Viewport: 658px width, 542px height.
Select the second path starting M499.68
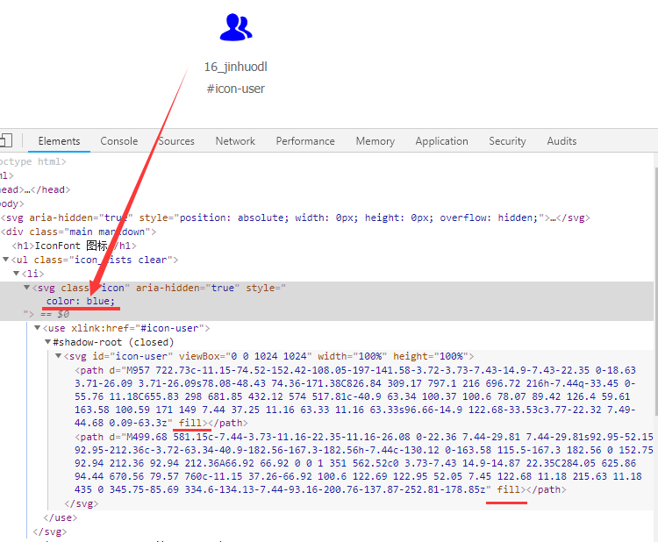364,463
